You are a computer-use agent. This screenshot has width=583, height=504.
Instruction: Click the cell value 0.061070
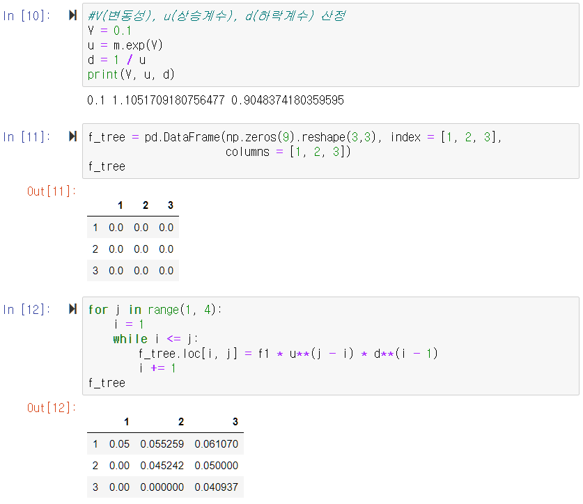216,444
